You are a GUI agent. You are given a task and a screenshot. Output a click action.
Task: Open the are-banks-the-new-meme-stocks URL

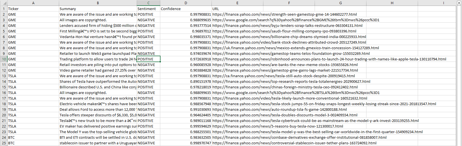[x=285, y=65]
